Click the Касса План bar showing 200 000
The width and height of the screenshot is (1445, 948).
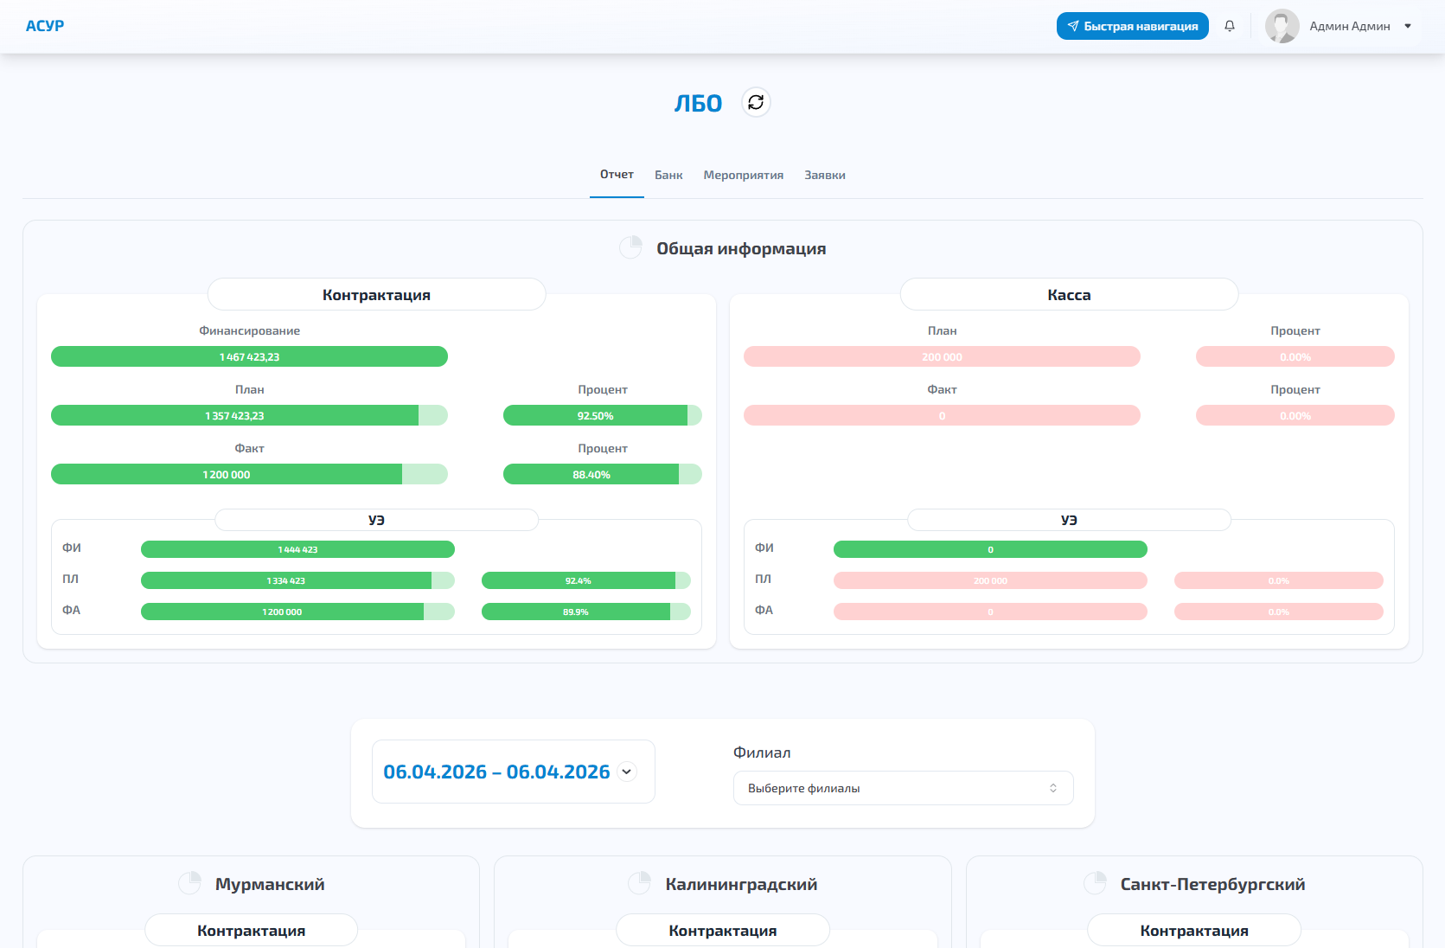[942, 356]
